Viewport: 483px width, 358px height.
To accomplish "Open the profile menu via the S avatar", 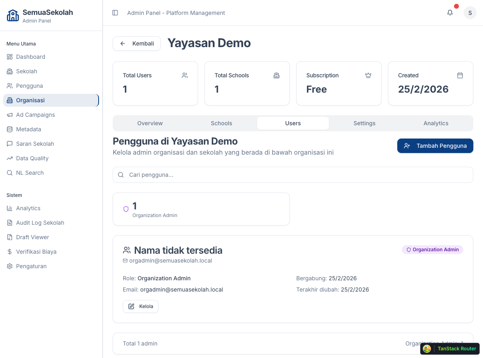I will coord(470,12).
